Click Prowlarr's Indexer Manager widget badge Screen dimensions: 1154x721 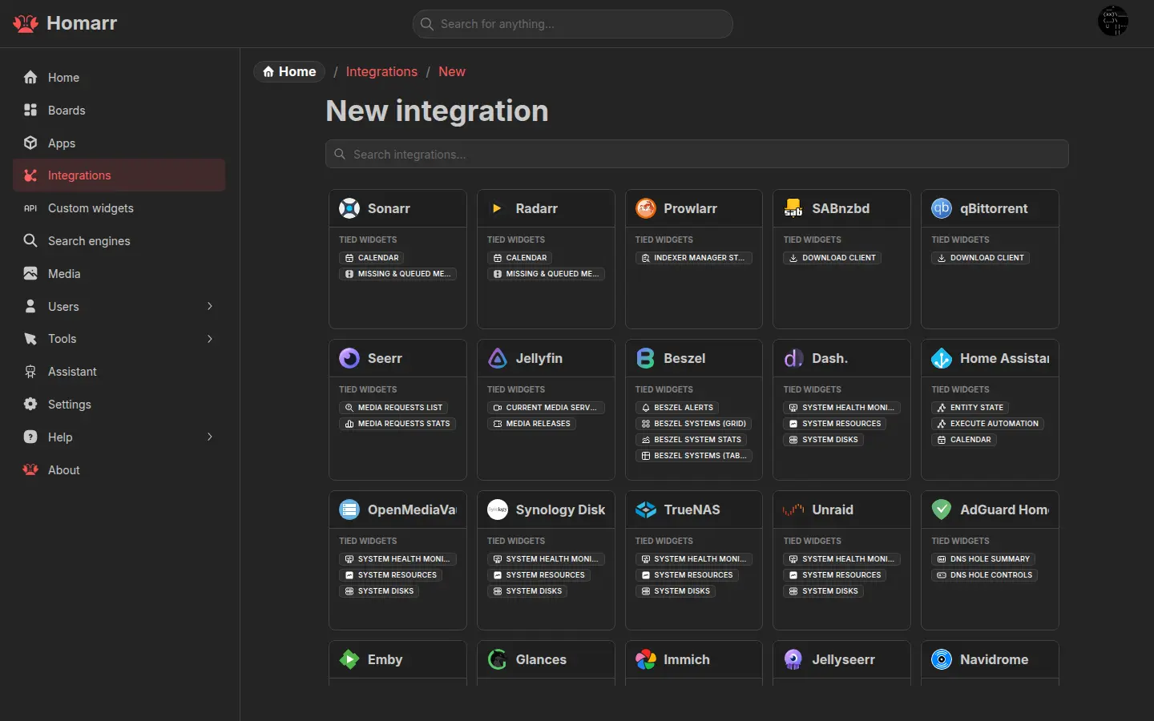(x=693, y=258)
